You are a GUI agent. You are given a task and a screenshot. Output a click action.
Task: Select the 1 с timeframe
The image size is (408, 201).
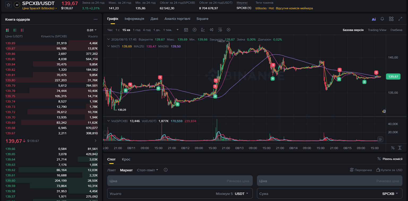click(x=118, y=30)
